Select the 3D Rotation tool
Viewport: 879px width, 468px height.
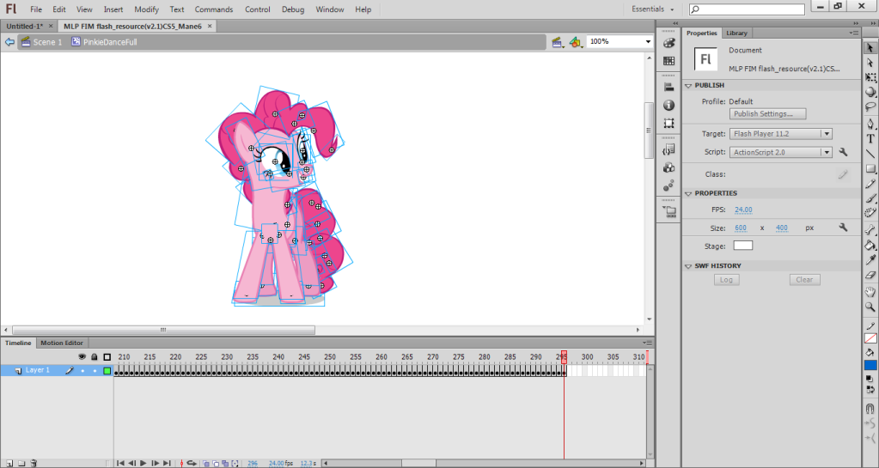coord(870,92)
